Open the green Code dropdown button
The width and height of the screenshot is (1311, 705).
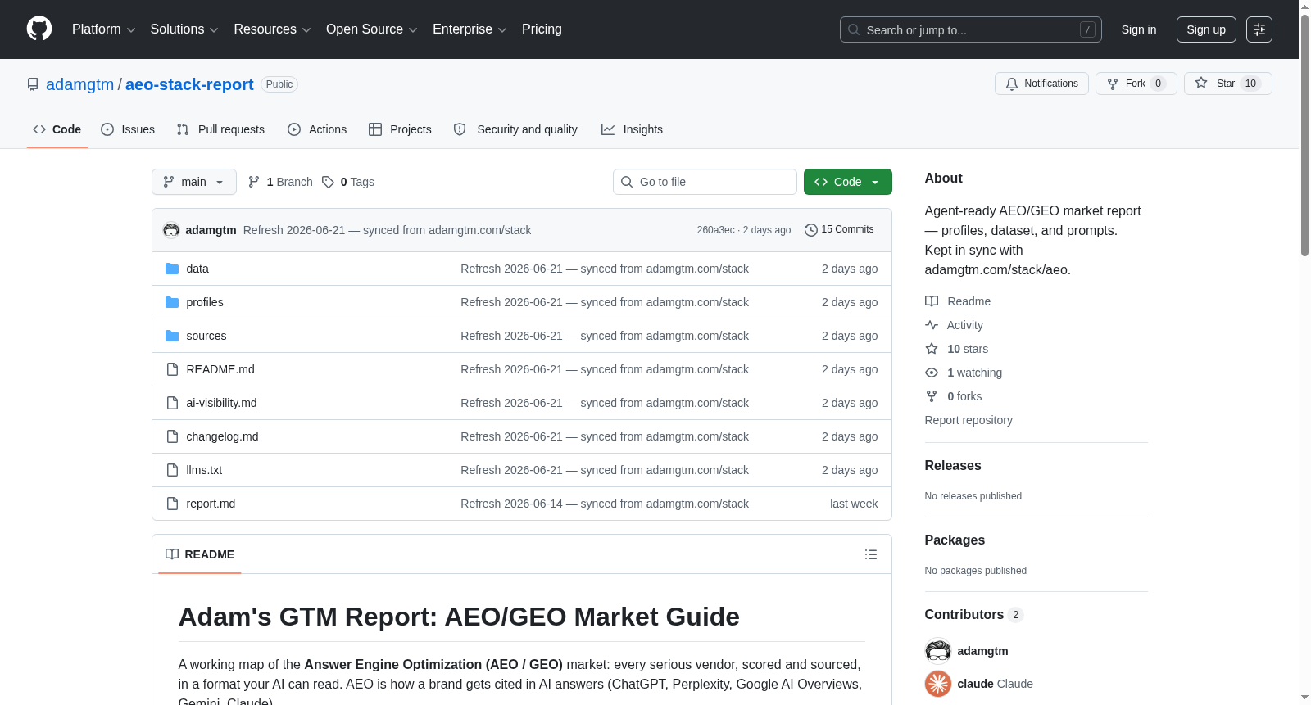pyautogui.click(x=848, y=182)
